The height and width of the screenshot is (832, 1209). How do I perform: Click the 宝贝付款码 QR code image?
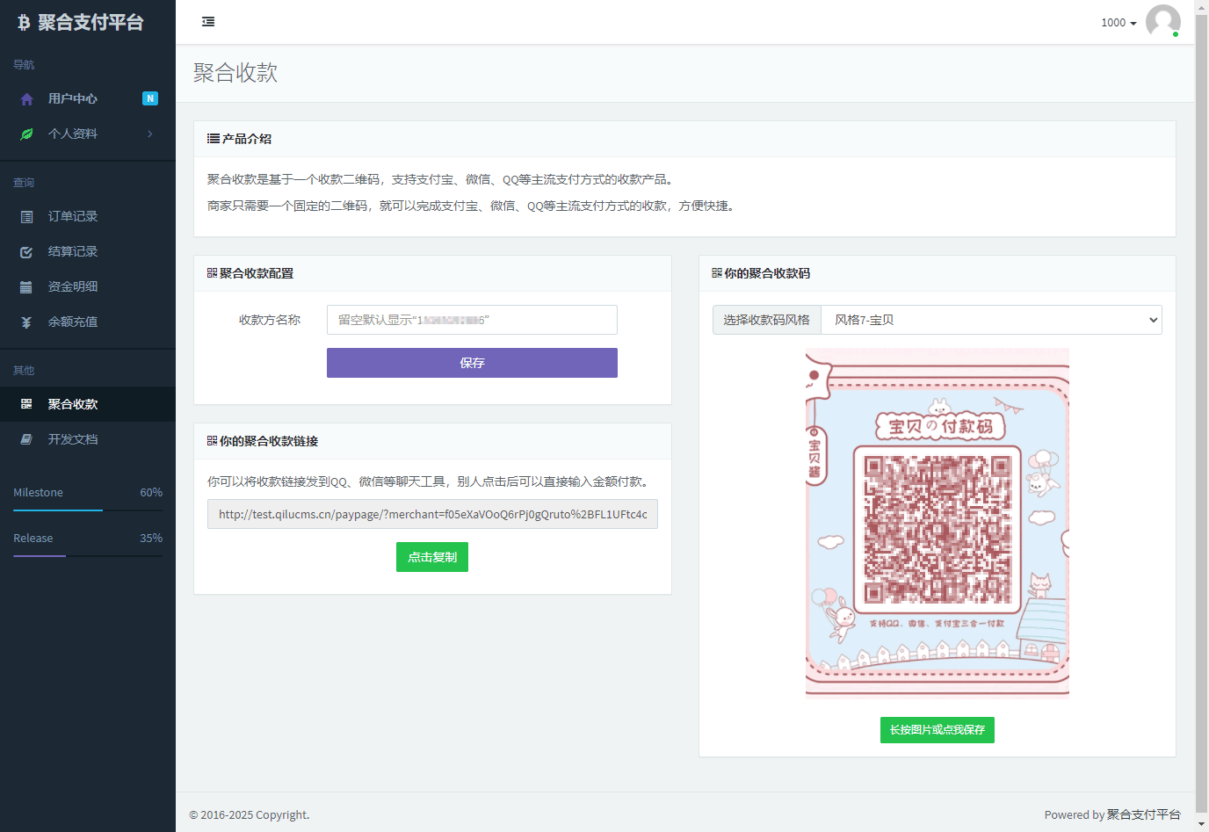pyautogui.click(x=938, y=522)
